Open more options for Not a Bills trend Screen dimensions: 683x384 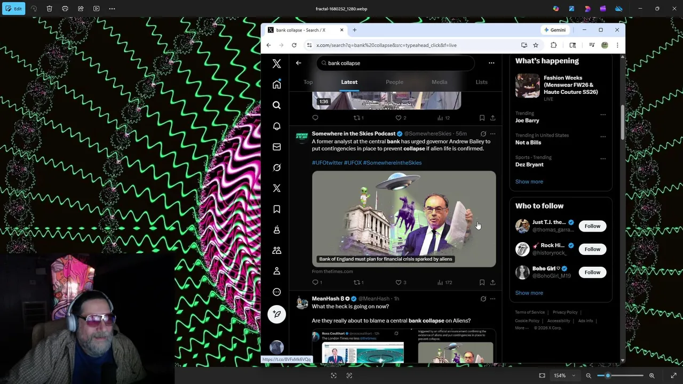tap(603, 136)
